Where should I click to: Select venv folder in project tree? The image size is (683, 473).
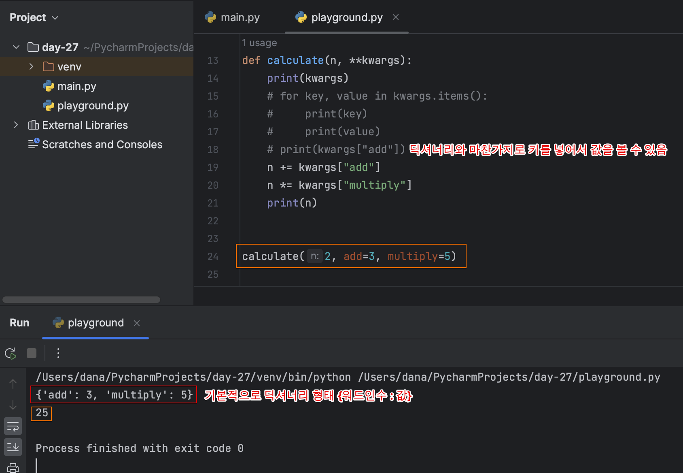97,66
